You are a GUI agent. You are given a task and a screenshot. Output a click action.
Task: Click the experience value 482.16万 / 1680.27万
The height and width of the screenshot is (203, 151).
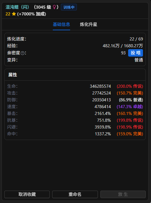(x=123, y=46)
